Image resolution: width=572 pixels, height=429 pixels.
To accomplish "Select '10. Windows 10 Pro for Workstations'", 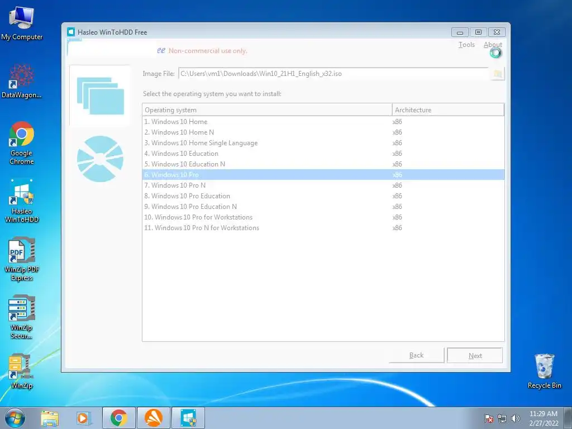I will (x=323, y=217).
